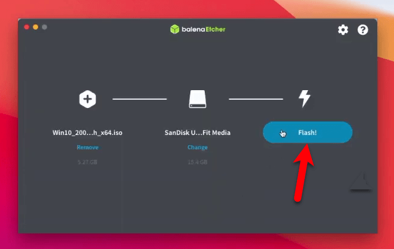Click the green balena cube logo
Screen dimensions: 394x249
tap(175, 29)
